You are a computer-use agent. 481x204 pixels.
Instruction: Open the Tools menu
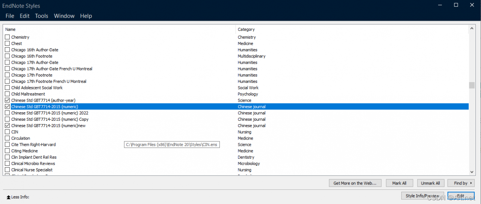coord(41,16)
